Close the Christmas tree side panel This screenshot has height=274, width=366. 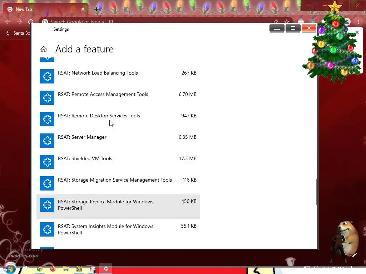tap(357, 32)
